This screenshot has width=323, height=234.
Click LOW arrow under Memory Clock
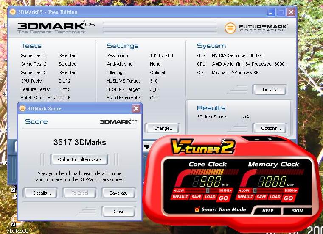244,190
